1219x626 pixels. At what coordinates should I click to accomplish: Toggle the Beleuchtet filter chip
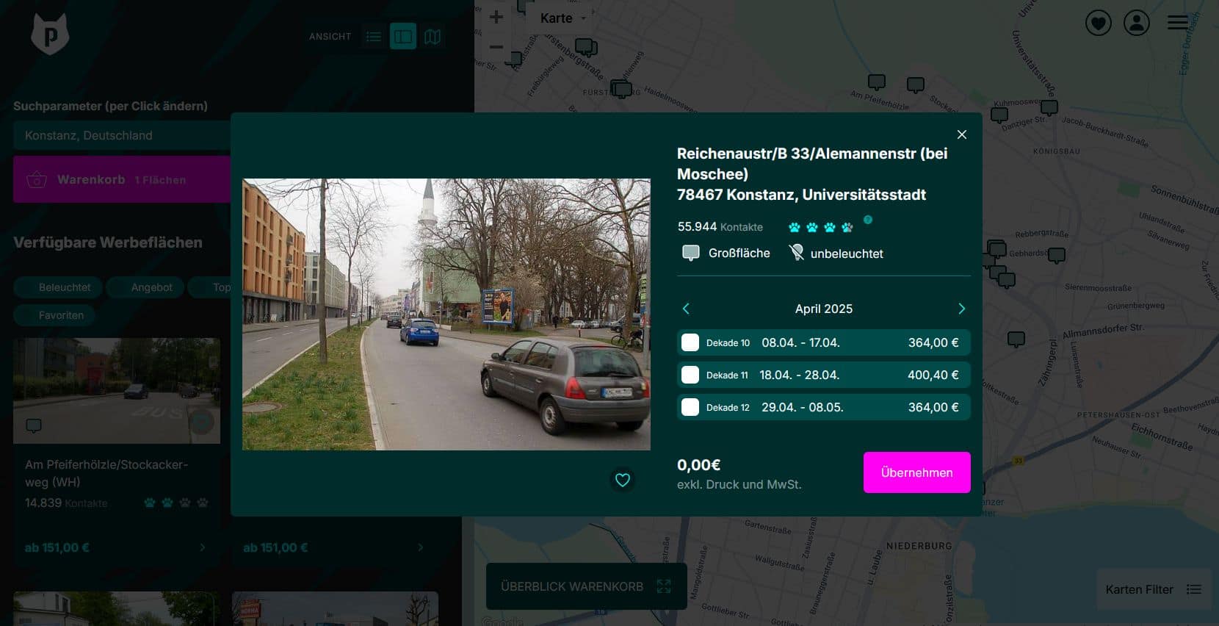[65, 287]
